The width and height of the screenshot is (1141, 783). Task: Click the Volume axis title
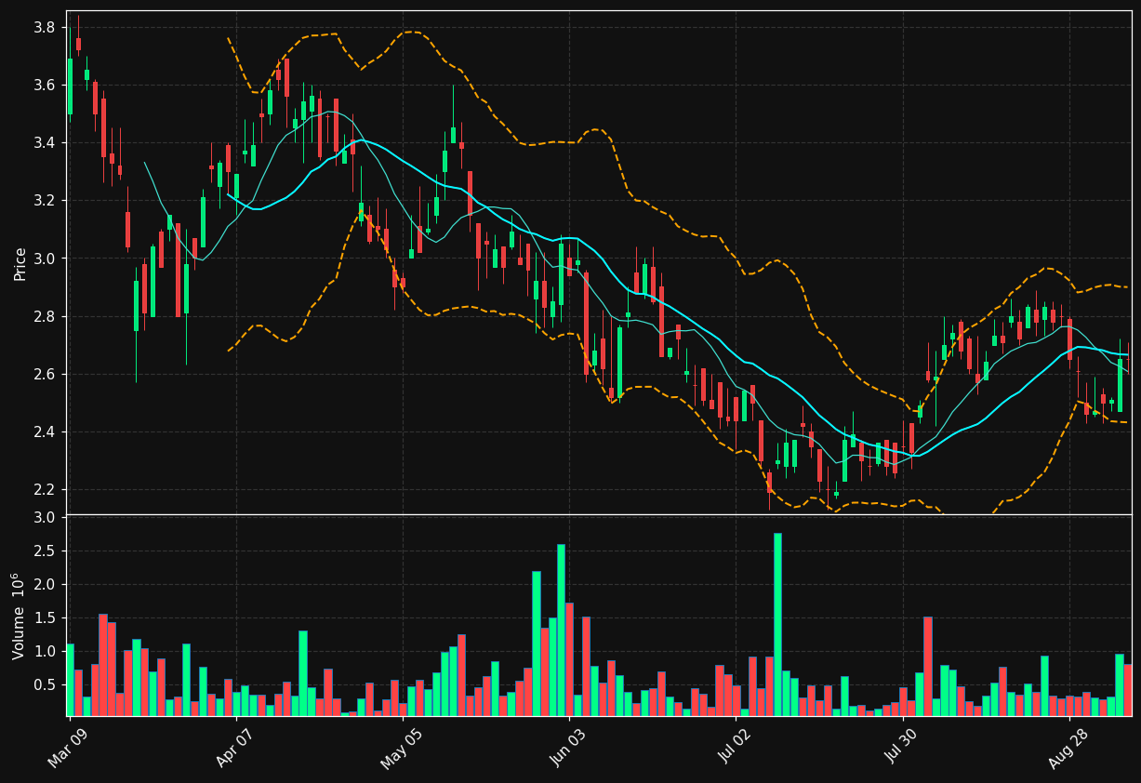[20, 616]
